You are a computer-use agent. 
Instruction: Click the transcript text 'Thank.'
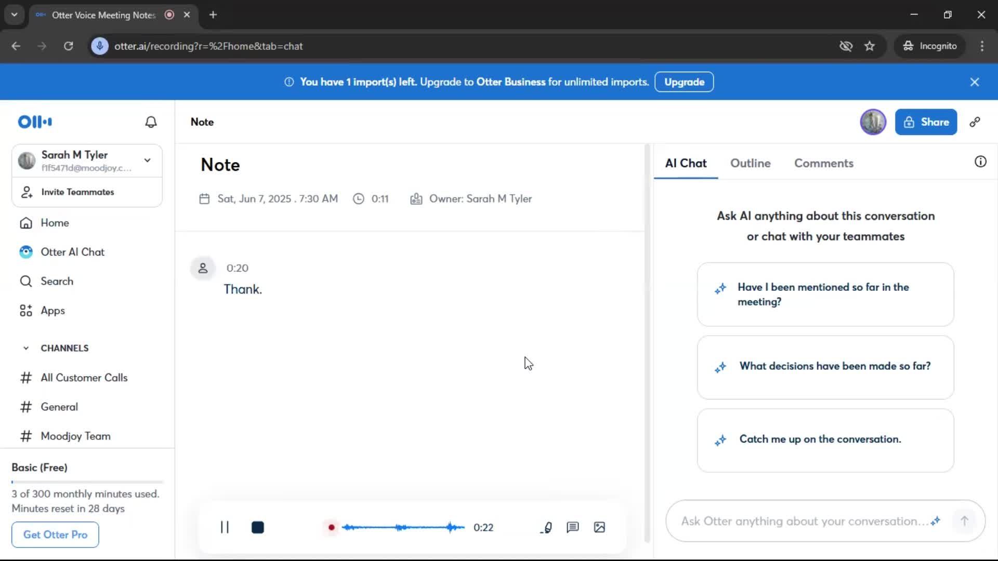243,289
